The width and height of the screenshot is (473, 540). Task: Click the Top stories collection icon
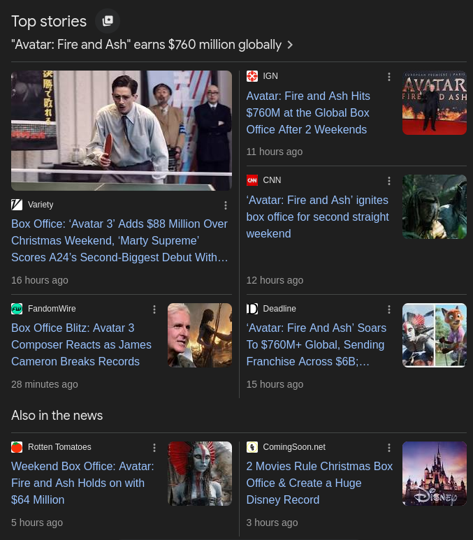(108, 21)
